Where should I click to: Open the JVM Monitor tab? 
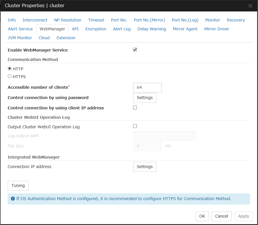pos(20,38)
